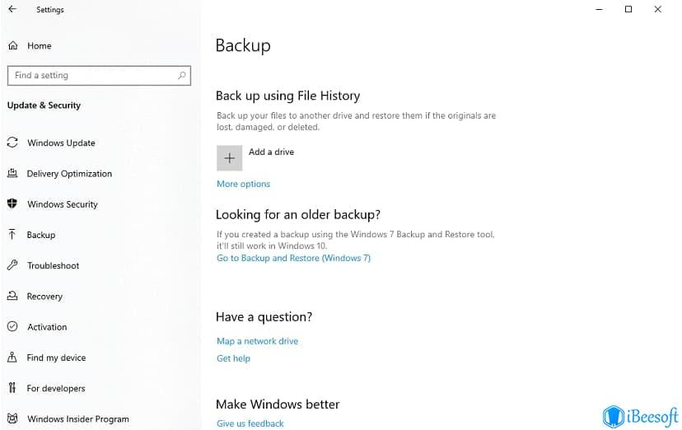Click the Troubleshoot wrench icon
682x430 pixels.
coord(12,264)
